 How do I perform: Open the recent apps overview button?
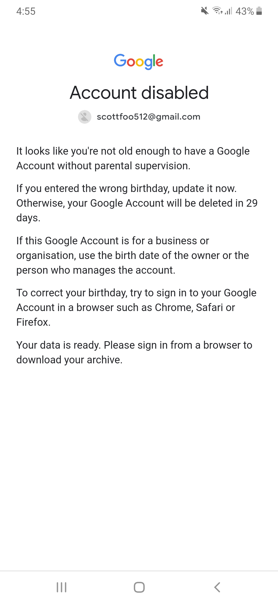pyautogui.click(x=62, y=587)
